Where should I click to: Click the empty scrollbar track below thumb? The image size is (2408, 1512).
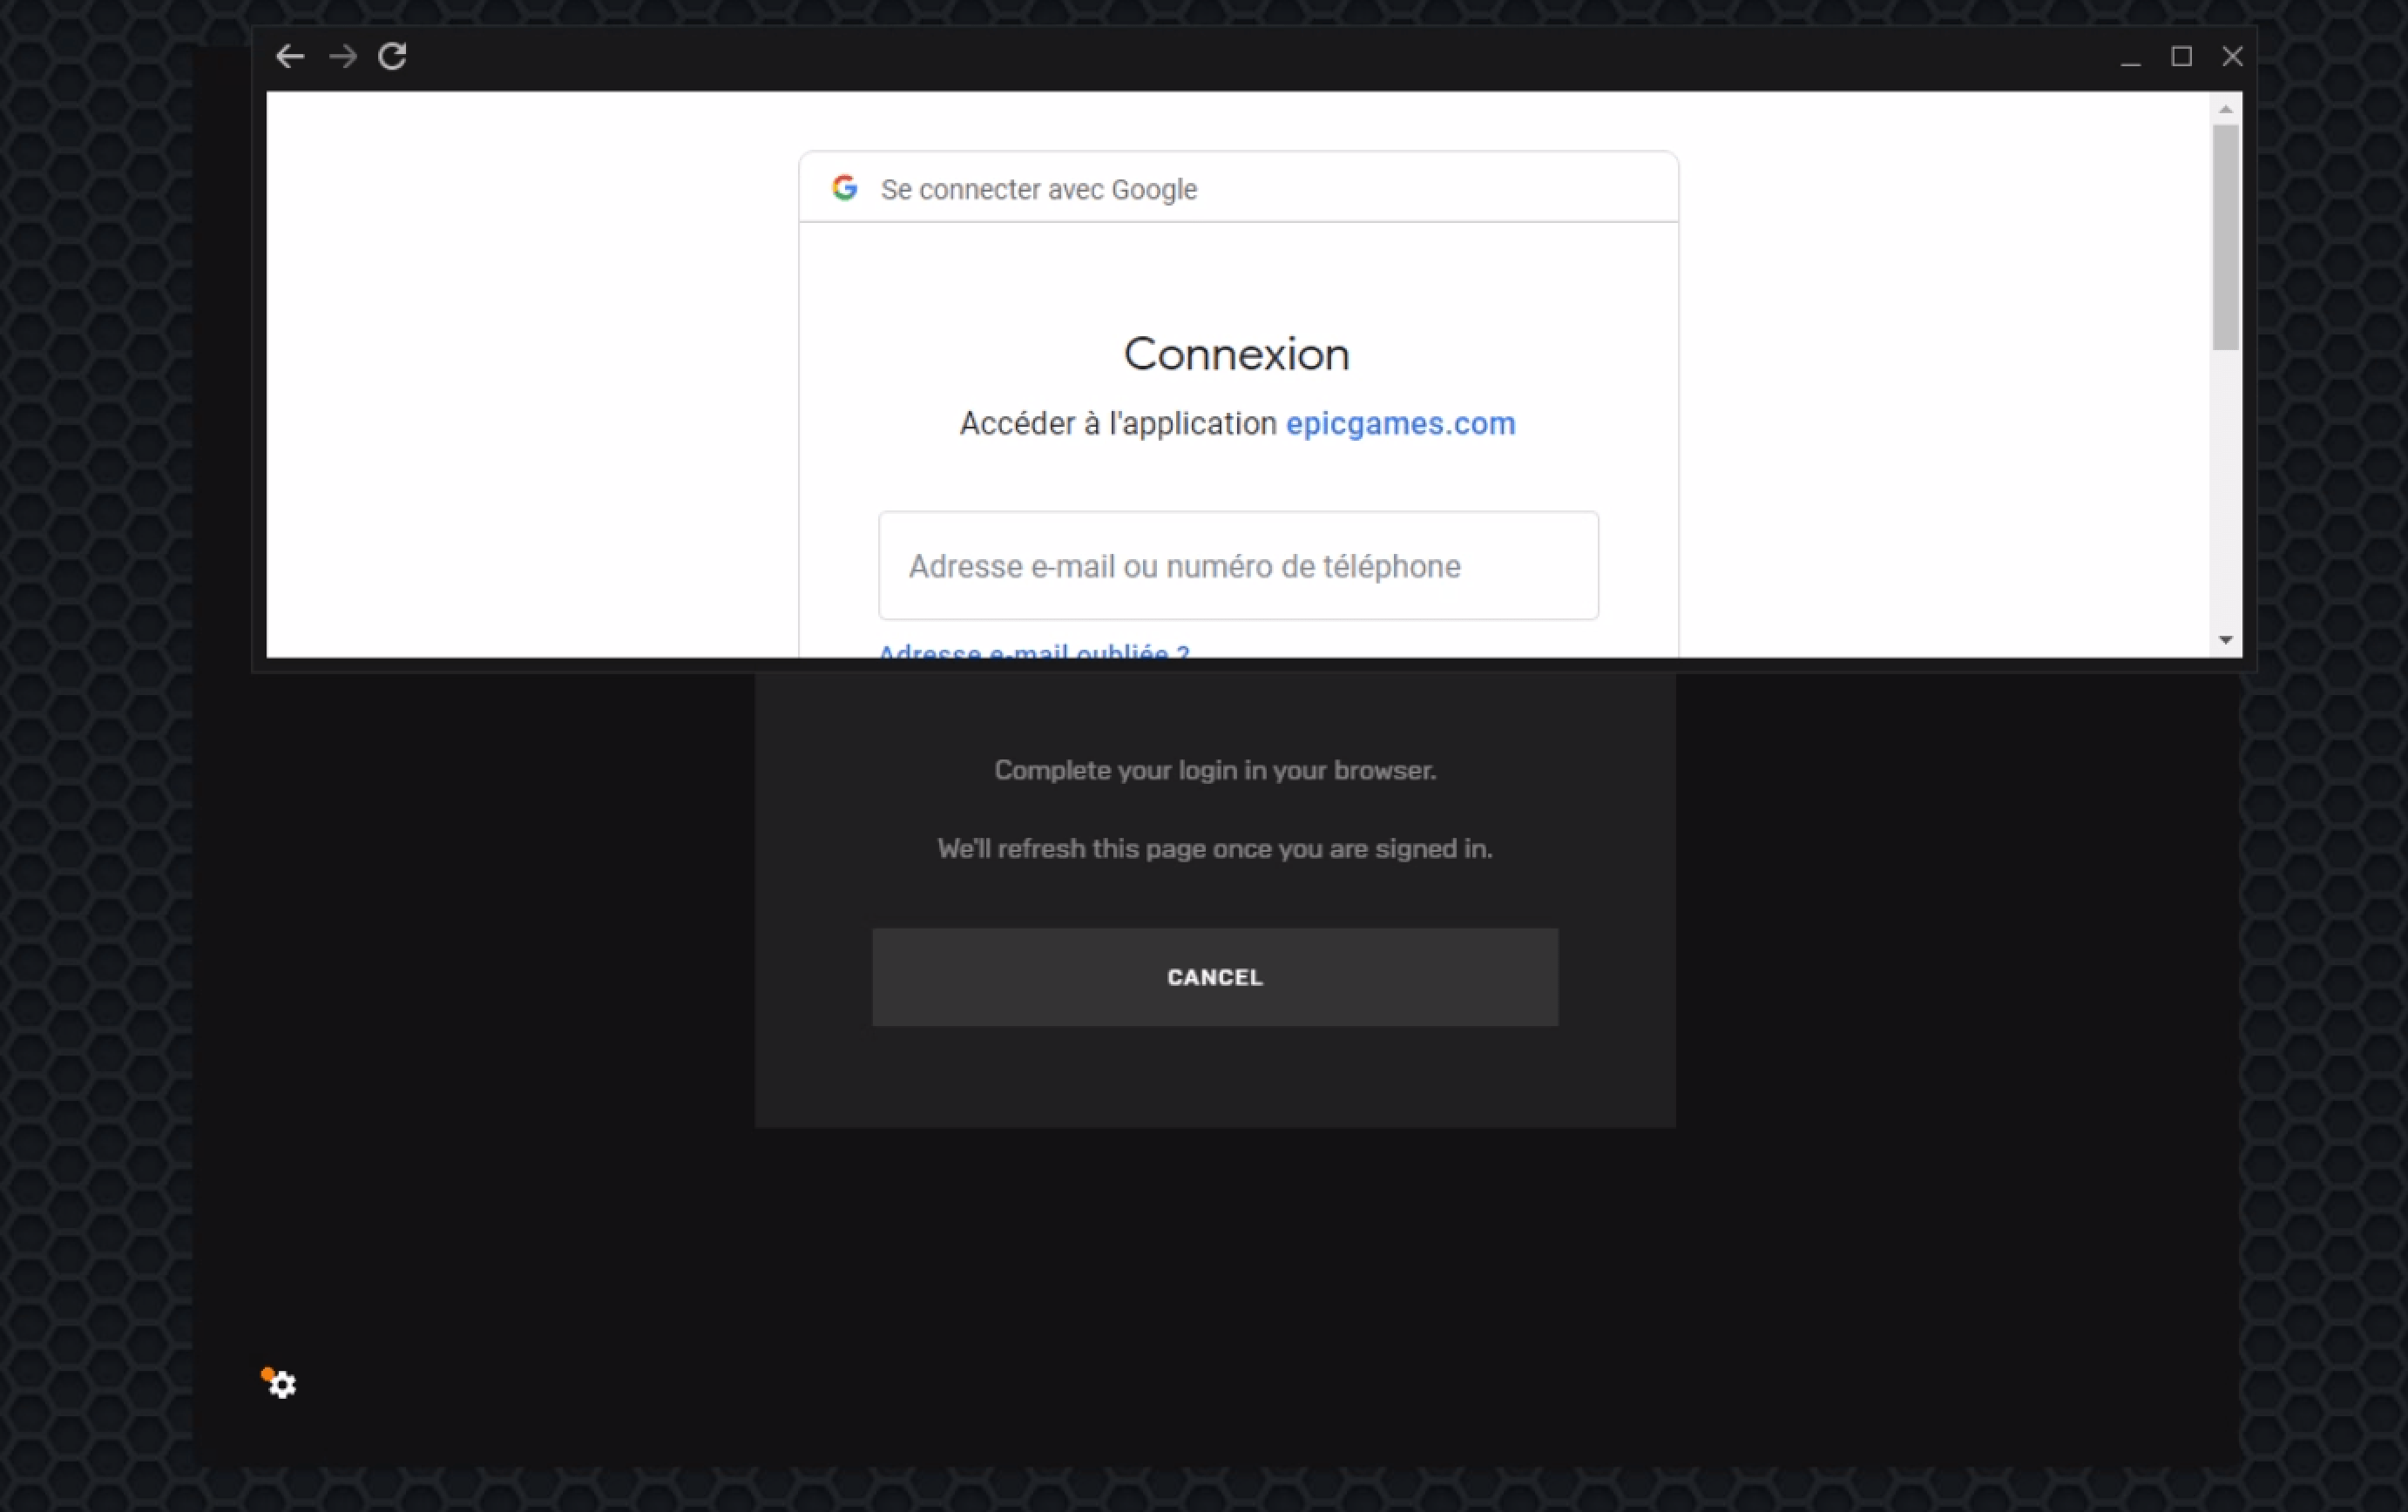(2225, 490)
